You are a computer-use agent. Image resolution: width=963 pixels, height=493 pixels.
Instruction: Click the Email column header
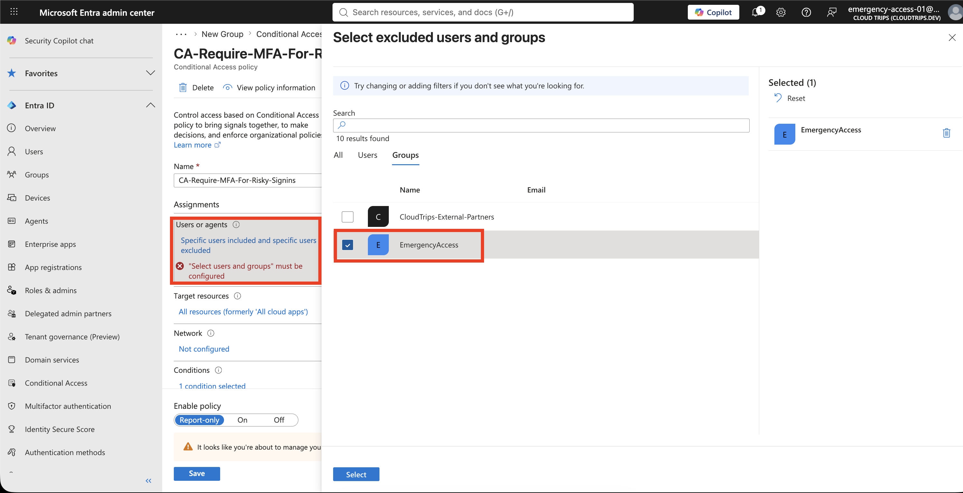click(536, 190)
